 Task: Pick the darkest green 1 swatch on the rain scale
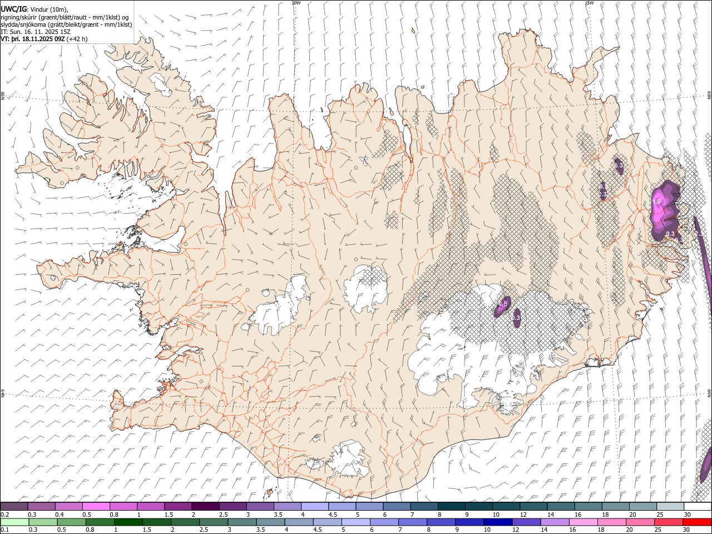click(x=128, y=522)
